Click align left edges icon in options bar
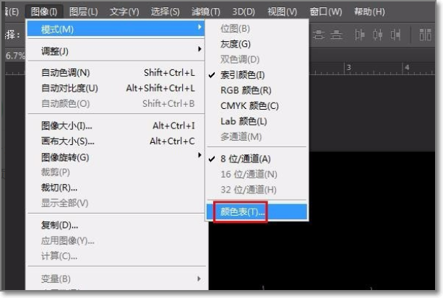 click(x=359, y=35)
